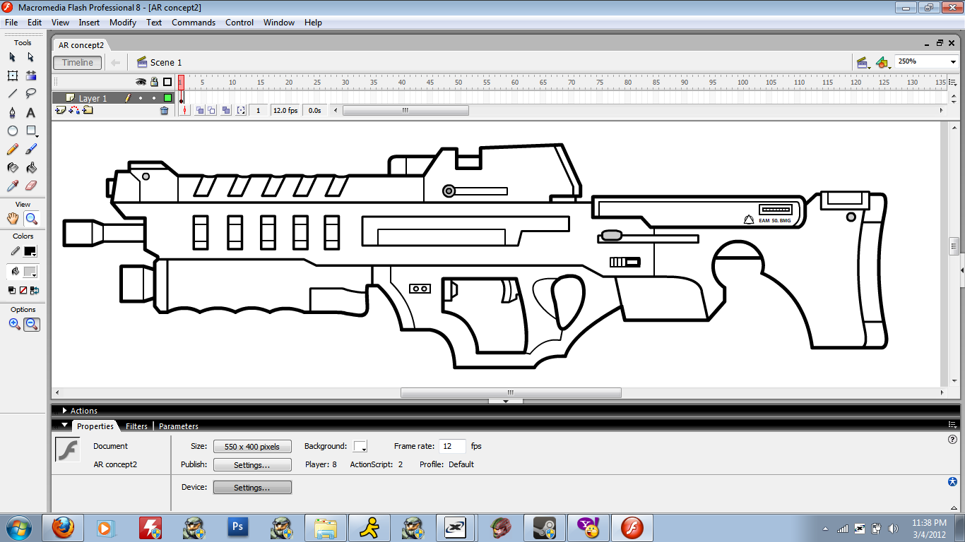Viewport: 965px width, 542px height.
Task: Open the 250% zoom level dropdown
Action: click(x=952, y=62)
